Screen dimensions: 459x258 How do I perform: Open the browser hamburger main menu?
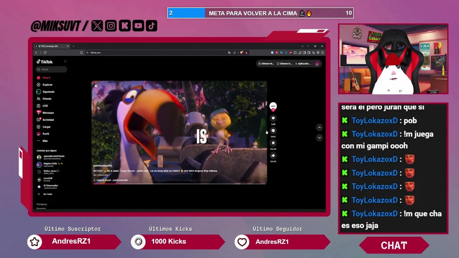322,53
